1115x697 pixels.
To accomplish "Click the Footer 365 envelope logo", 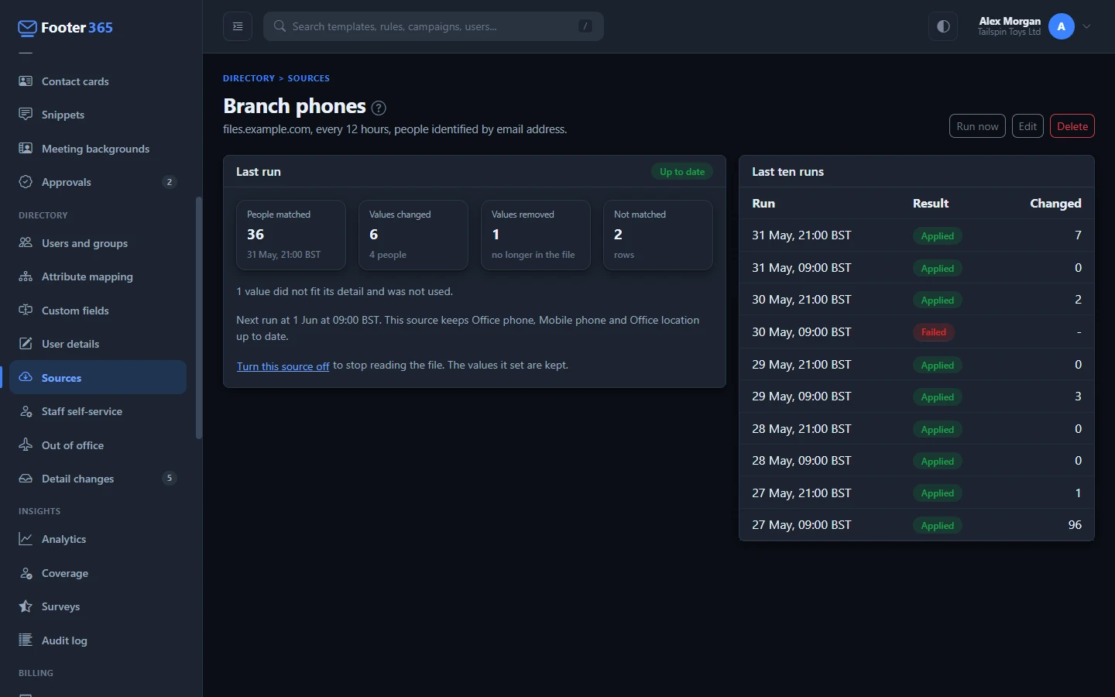I will (x=27, y=28).
